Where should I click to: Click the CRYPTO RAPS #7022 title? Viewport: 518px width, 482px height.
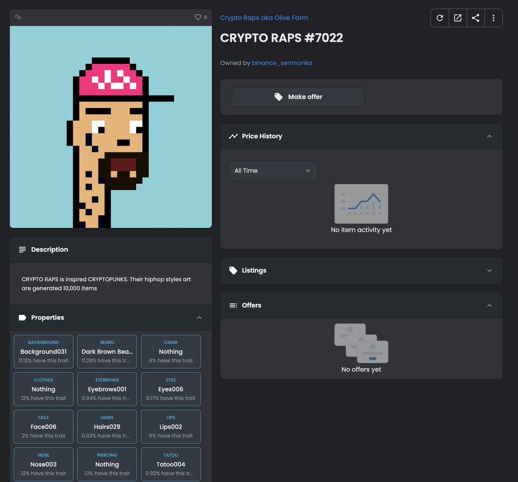[281, 38]
